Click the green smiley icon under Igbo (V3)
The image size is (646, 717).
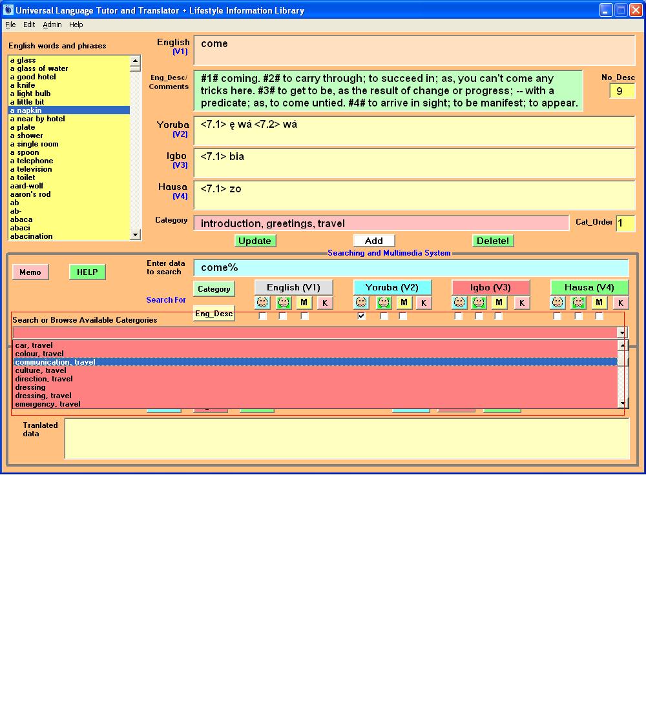479,303
